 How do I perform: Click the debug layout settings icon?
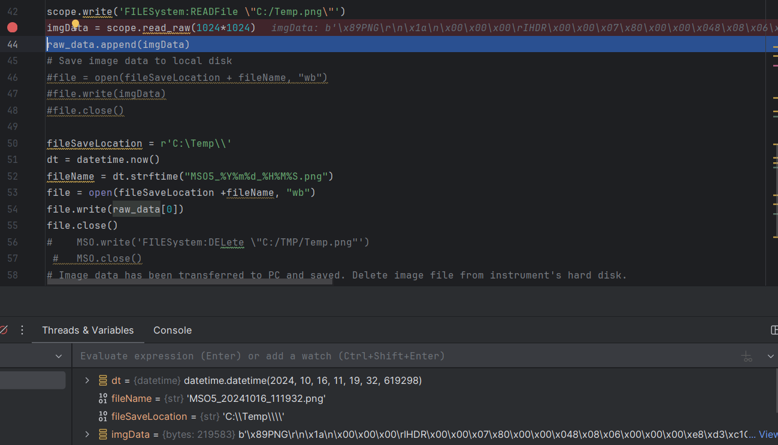point(774,330)
